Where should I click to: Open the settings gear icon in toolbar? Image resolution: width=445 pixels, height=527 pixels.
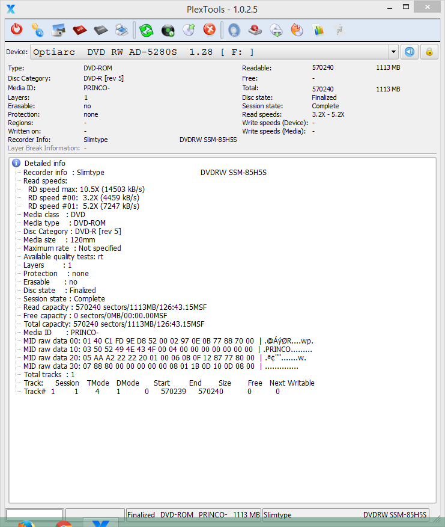point(37,30)
